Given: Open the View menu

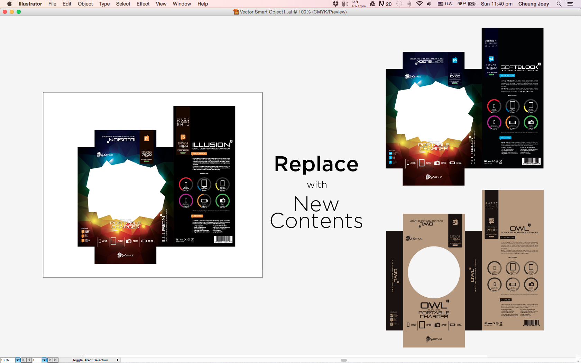Looking at the screenshot, I should [x=161, y=4].
